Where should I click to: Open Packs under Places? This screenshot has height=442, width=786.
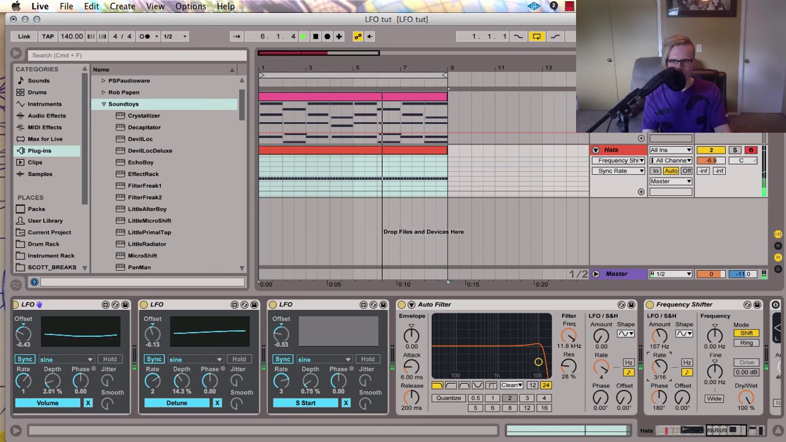click(36, 209)
